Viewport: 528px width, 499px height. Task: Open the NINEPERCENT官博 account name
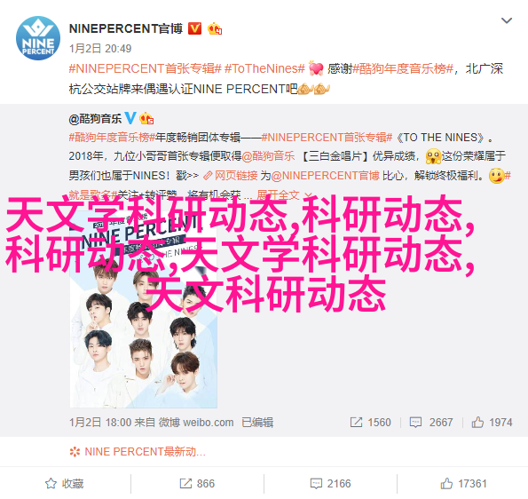tap(126, 28)
